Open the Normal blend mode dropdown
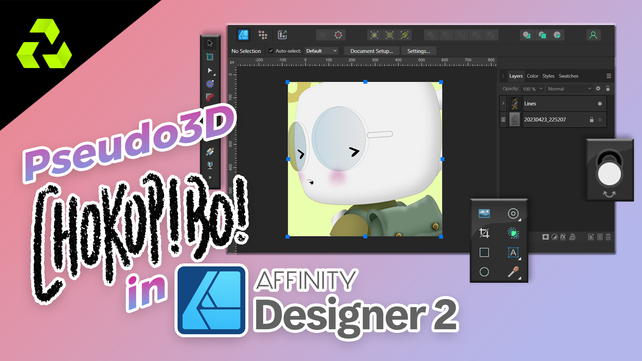642x361 pixels. tap(568, 89)
